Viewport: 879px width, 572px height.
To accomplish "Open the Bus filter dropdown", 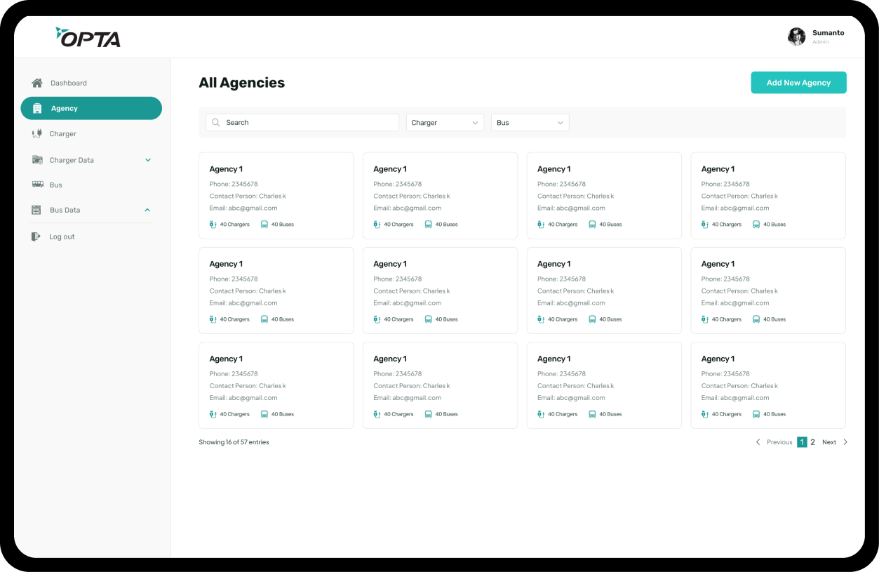I will click(x=530, y=122).
